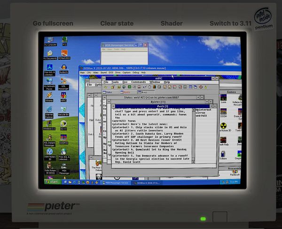Viewport: 282px width, 229px height.
Task: Open the DOSBox-X CPU menu
Action: click(x=89, y=73)
